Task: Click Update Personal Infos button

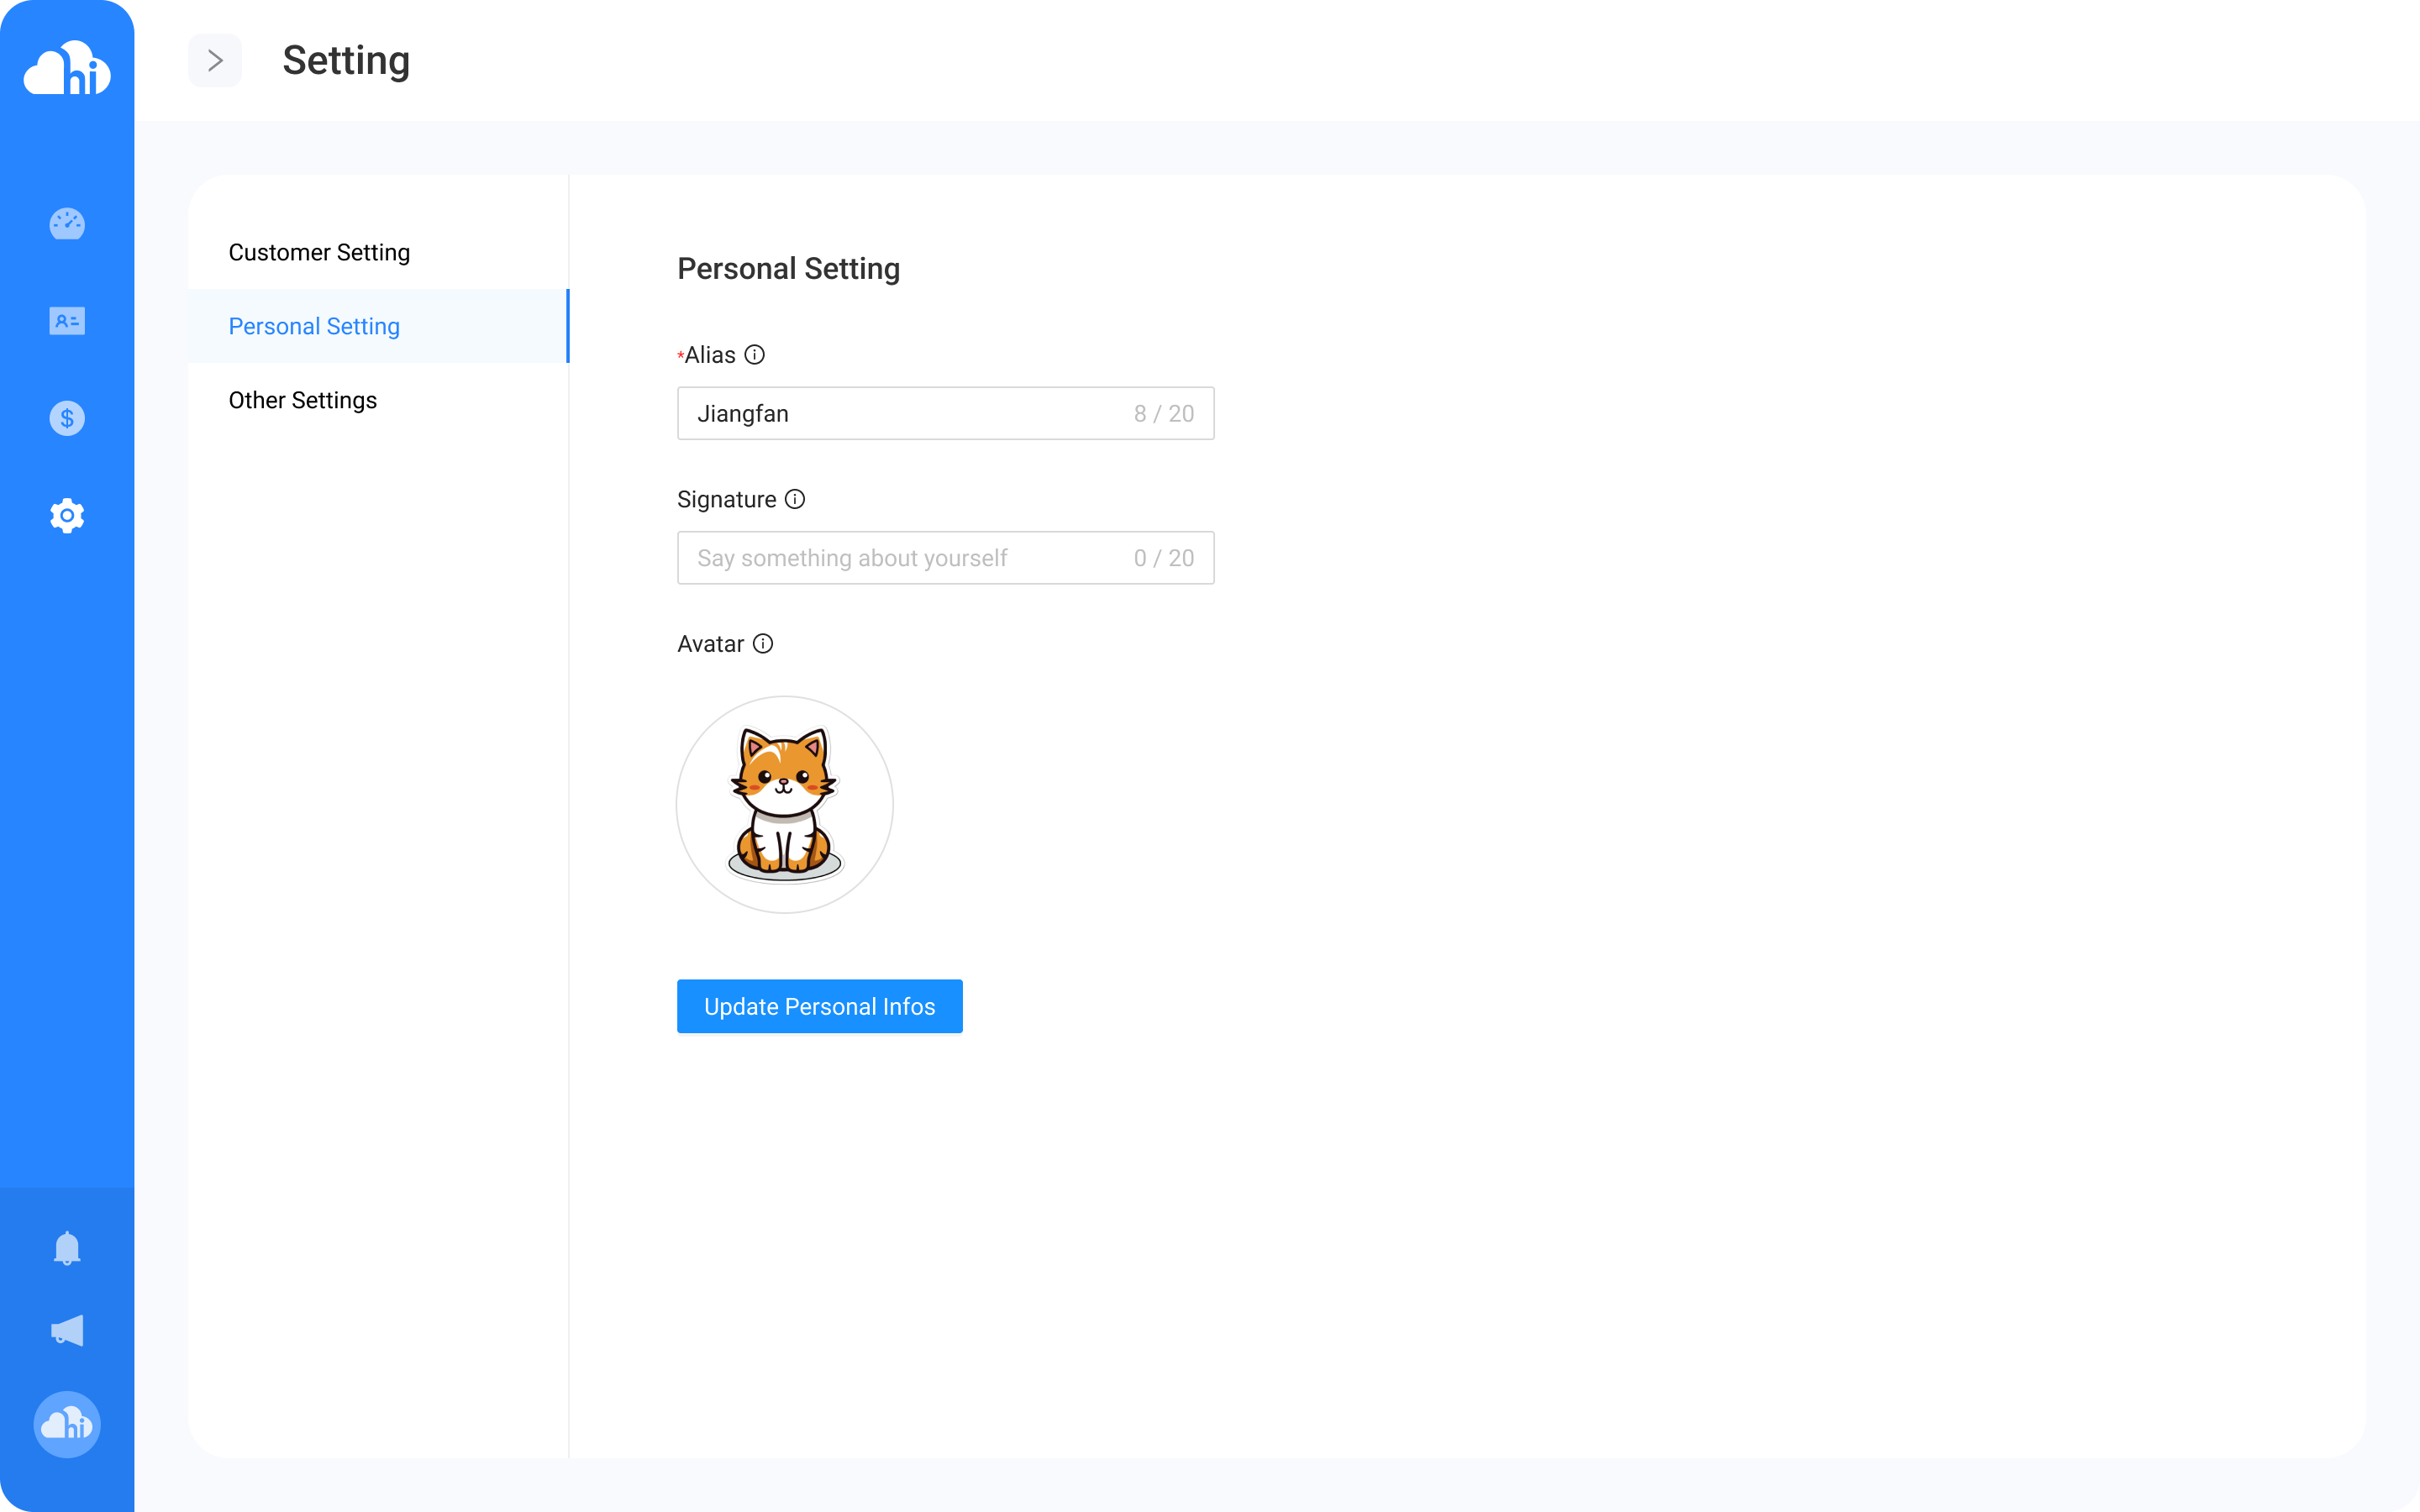Action: 819,1005
